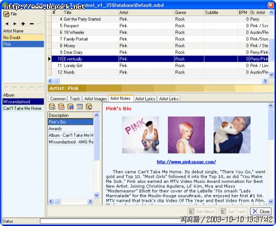Click the save note toolbar icon
276x226 pixels.
tap(71, 107)
